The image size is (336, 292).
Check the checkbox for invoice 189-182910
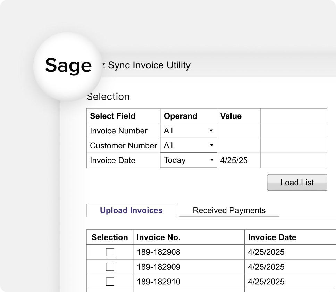click(110, 282)
